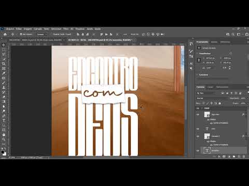Collapse the Transformar section
This screenshot has height=186, width=249.
[197, 54]
